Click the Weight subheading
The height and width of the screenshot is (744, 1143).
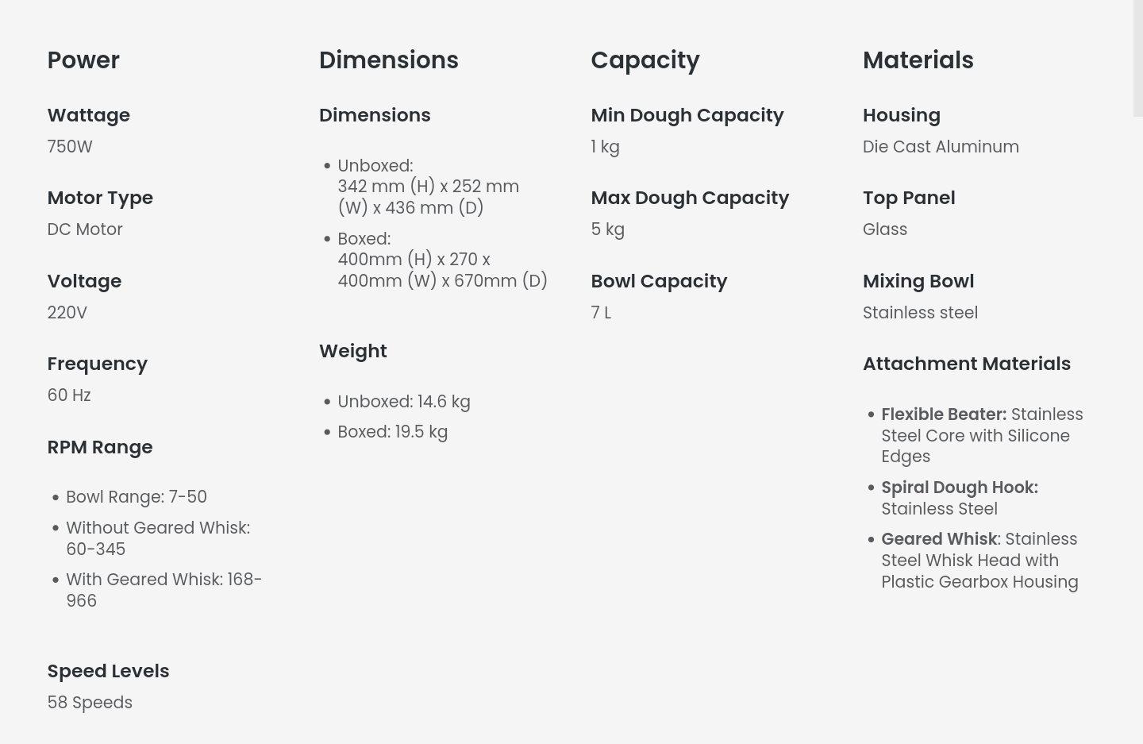click(352, 351)
